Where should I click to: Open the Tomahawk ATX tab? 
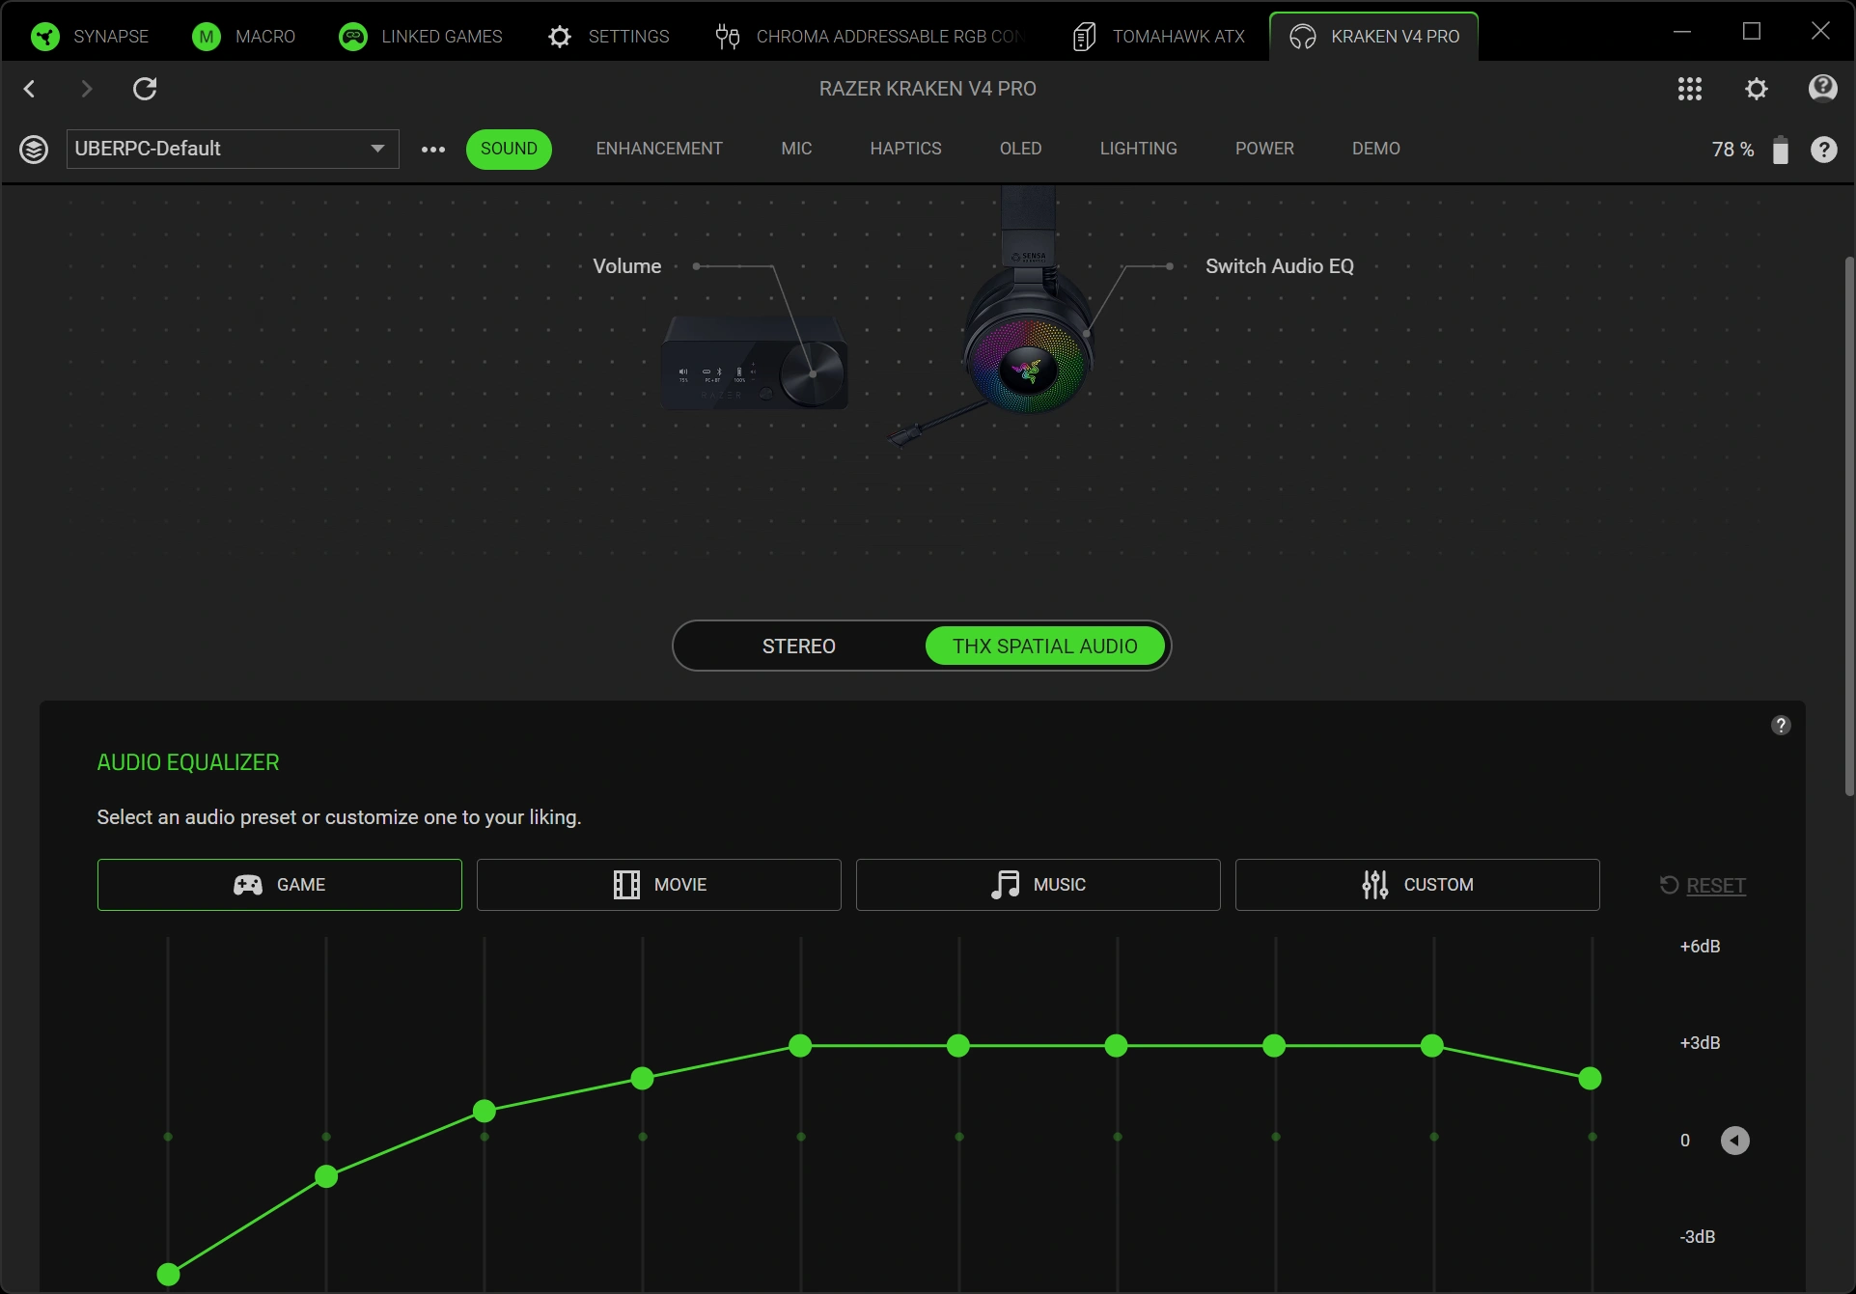coord(1159,37)
